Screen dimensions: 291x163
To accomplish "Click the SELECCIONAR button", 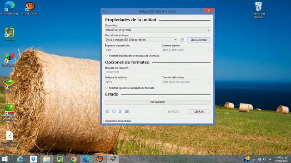I will (x=199, y=40).
